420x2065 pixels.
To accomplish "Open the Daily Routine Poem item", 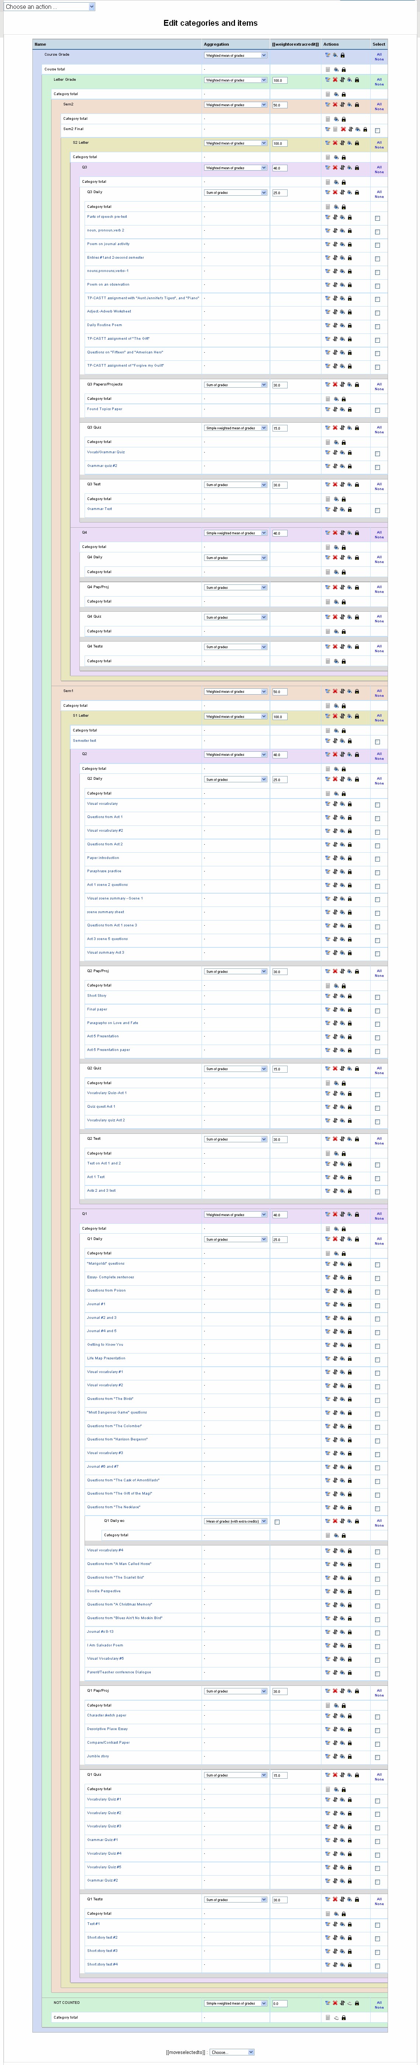I will pyautogui.click(x=105, y=325).
